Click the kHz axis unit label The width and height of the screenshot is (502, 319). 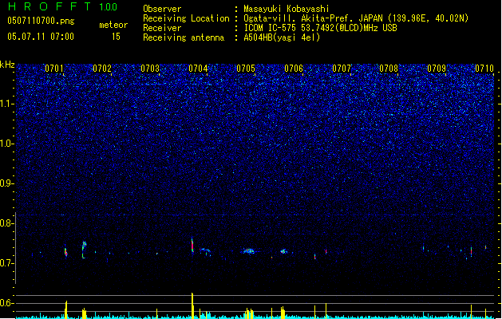(x=7, y=65)
